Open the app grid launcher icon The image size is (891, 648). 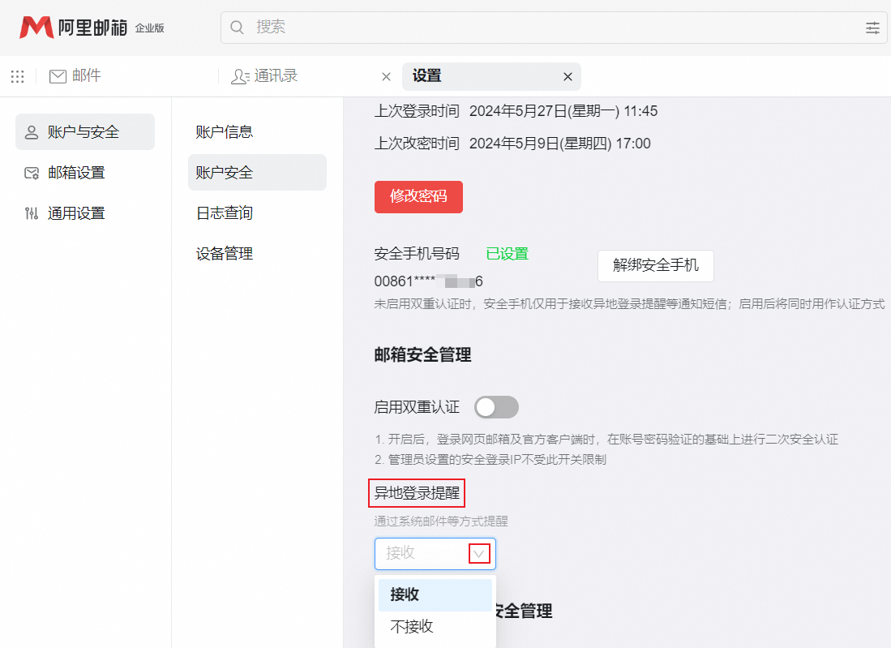(x=17, y=76)
